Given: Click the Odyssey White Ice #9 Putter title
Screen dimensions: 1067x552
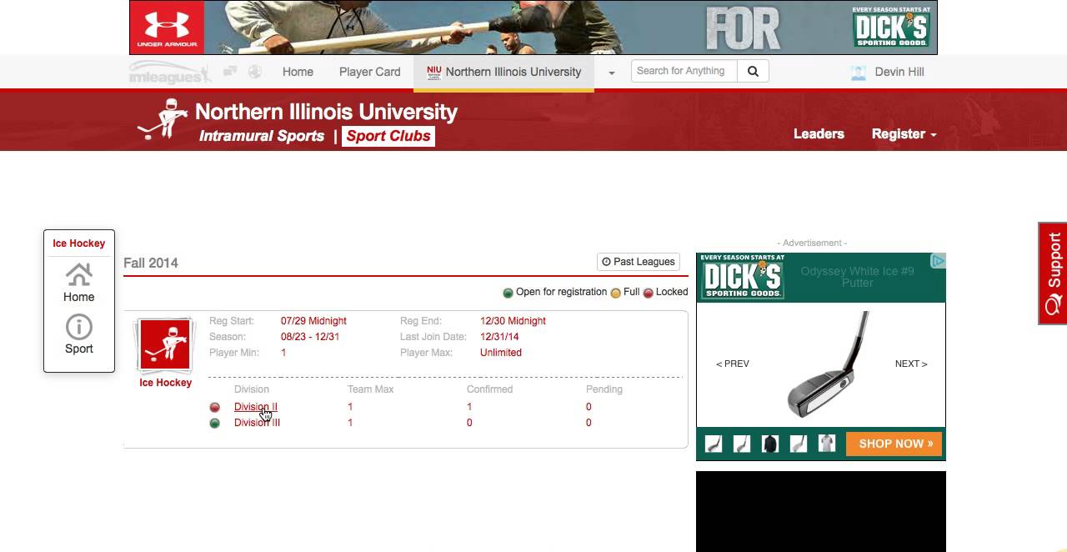Looking at the screenshot, I should (857, 277).
